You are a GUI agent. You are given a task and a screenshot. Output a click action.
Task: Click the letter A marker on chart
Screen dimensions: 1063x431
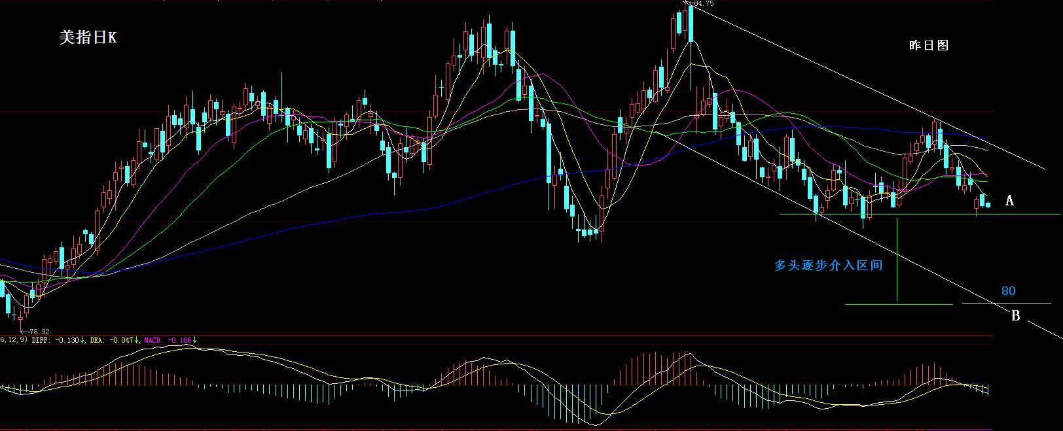point(1009,201)
